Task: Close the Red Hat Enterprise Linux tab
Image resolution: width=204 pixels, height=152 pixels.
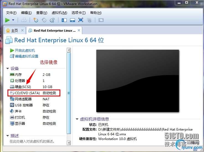Action: [x=79, y=30]
